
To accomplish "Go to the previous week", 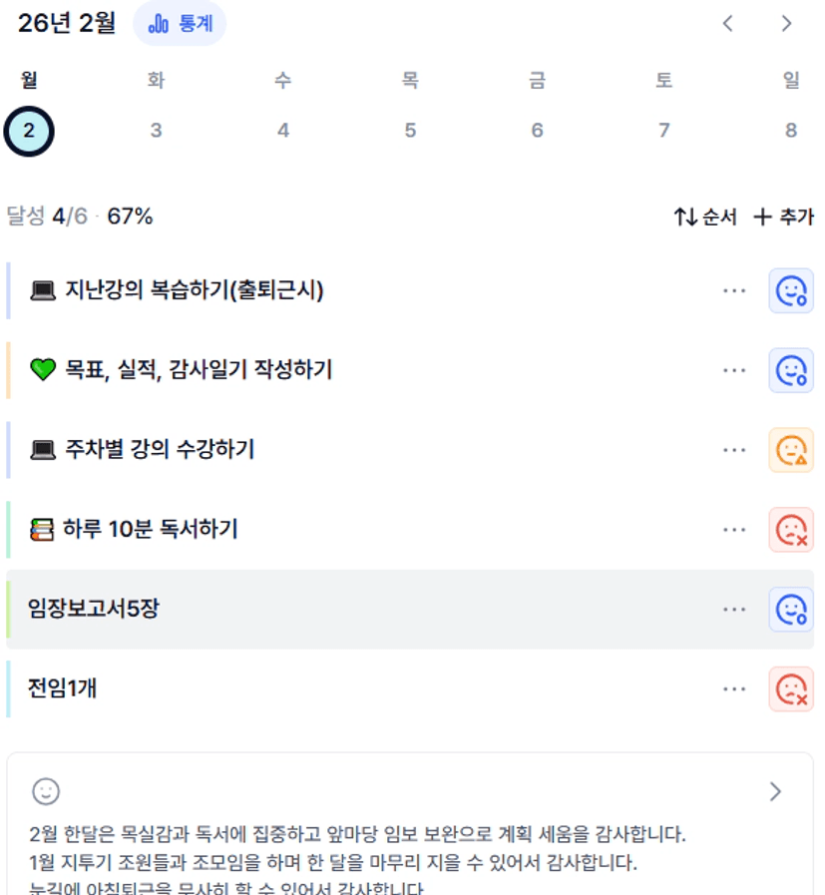I will (x=728, y=24).
